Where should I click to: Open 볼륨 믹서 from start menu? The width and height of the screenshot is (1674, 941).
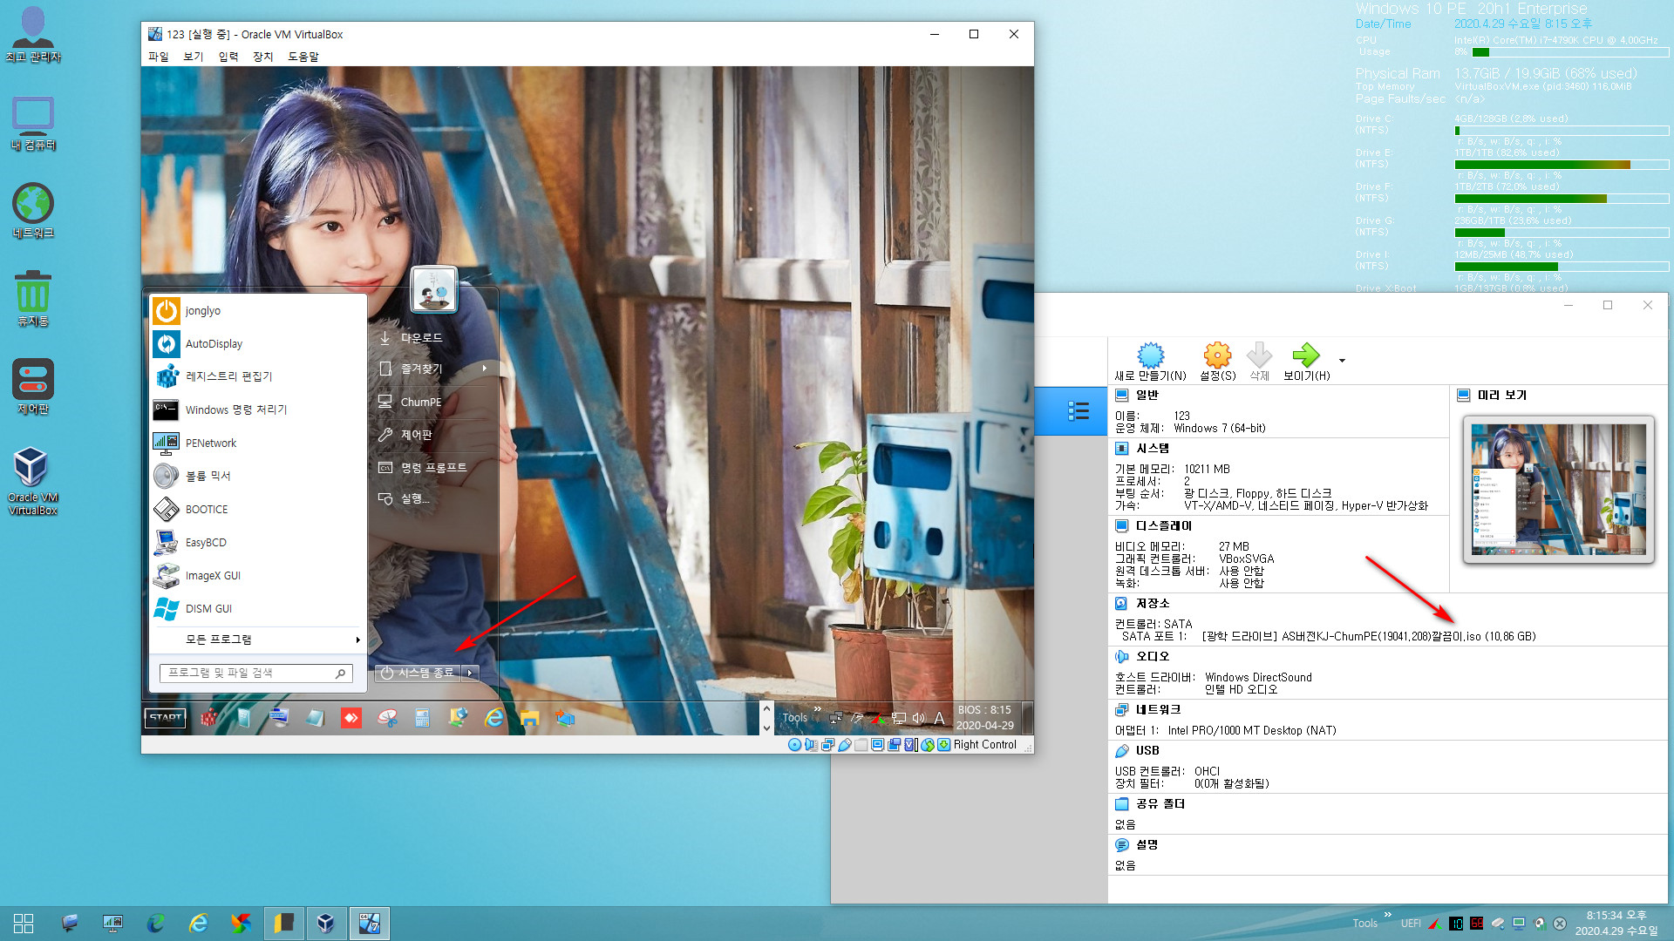point(257,476)
